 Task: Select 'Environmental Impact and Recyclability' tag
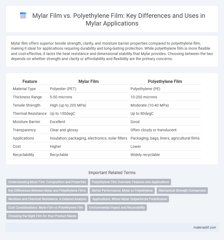(117, 208)
